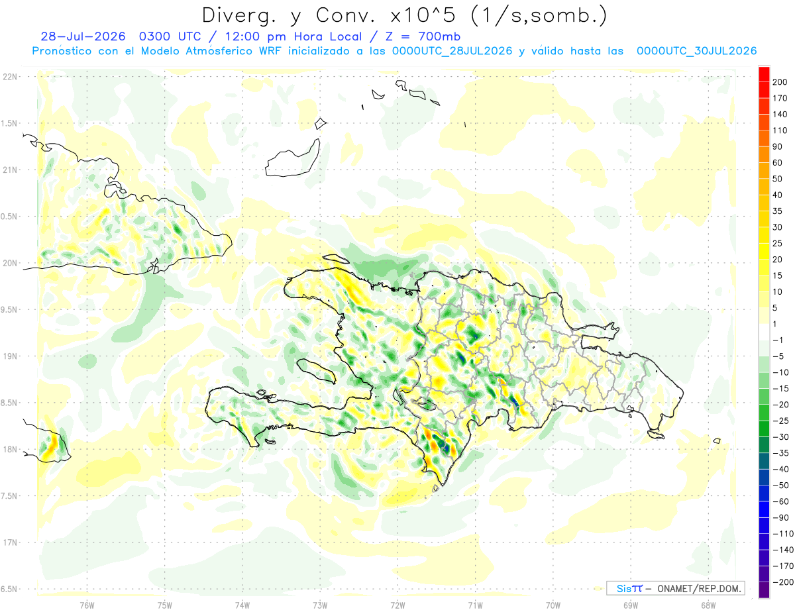Click the 22N latitude label

coord(9,77)
